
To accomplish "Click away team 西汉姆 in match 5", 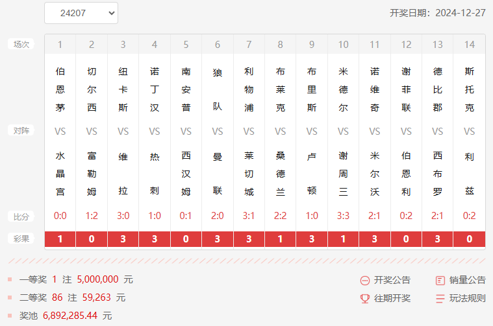I will click(186, 174).
